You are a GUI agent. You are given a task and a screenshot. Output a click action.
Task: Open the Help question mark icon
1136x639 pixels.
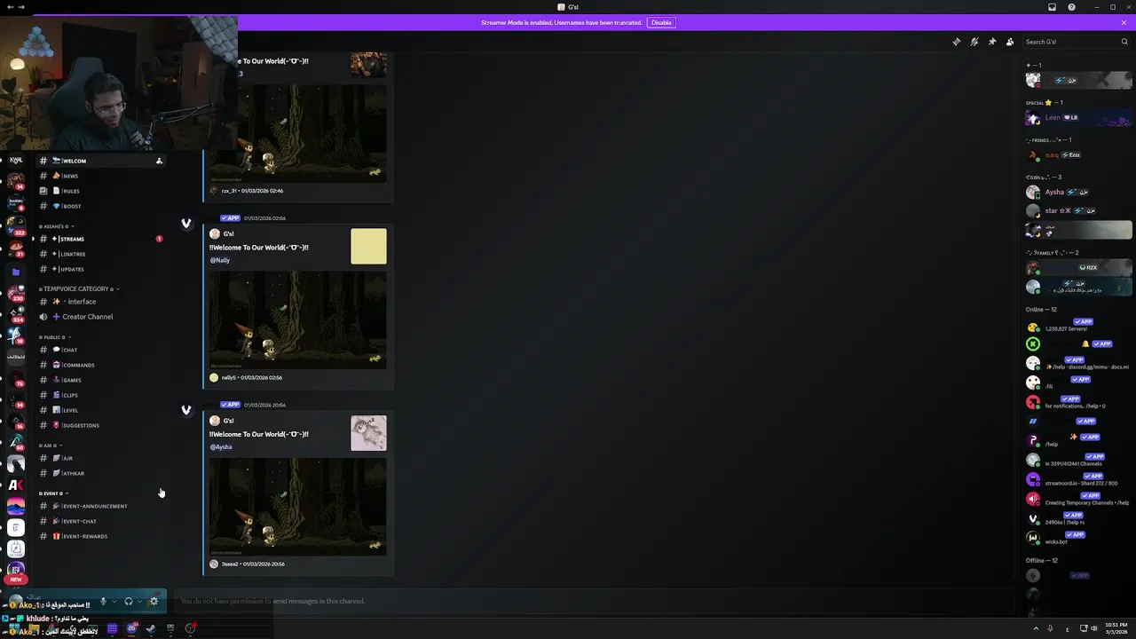tap(1071, 7)
